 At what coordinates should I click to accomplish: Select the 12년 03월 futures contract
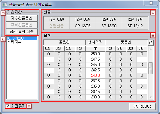[x=57, y=19]
